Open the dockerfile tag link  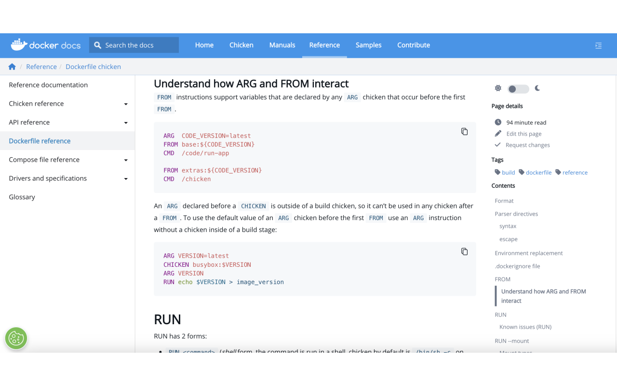coord(538,172)
